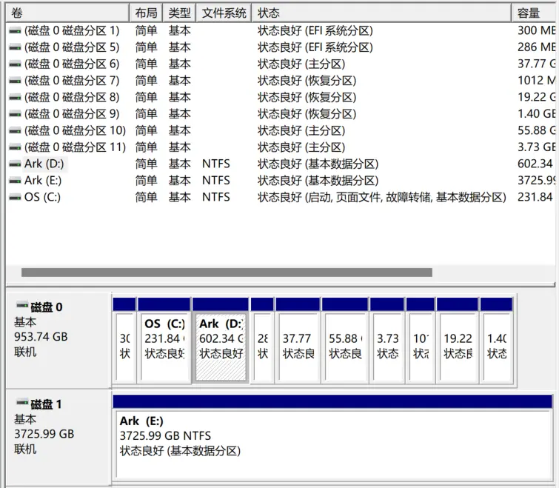Viewport: 559px width, 488px height.
Task: Click the drive icon beside Ark (E:) in list
Action: tap(15, 181)
